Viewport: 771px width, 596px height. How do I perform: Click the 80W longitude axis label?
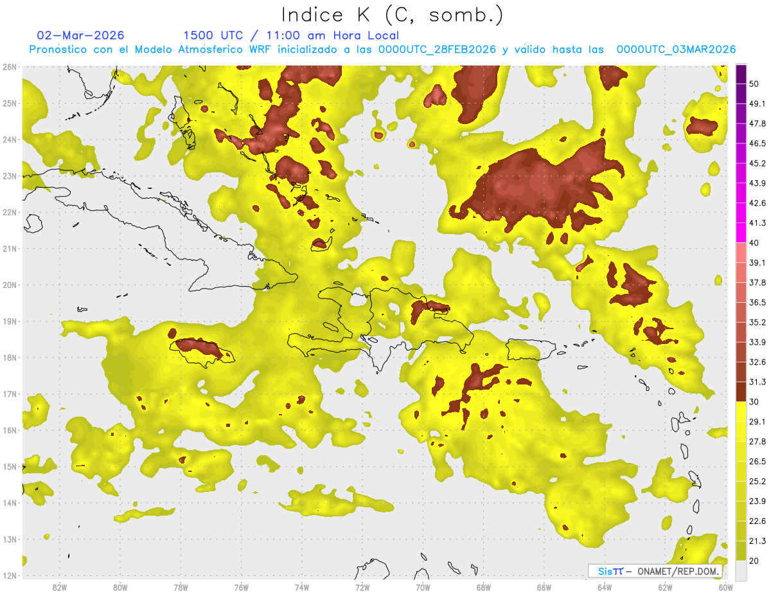pyautogui.click(x=120, y=587)
